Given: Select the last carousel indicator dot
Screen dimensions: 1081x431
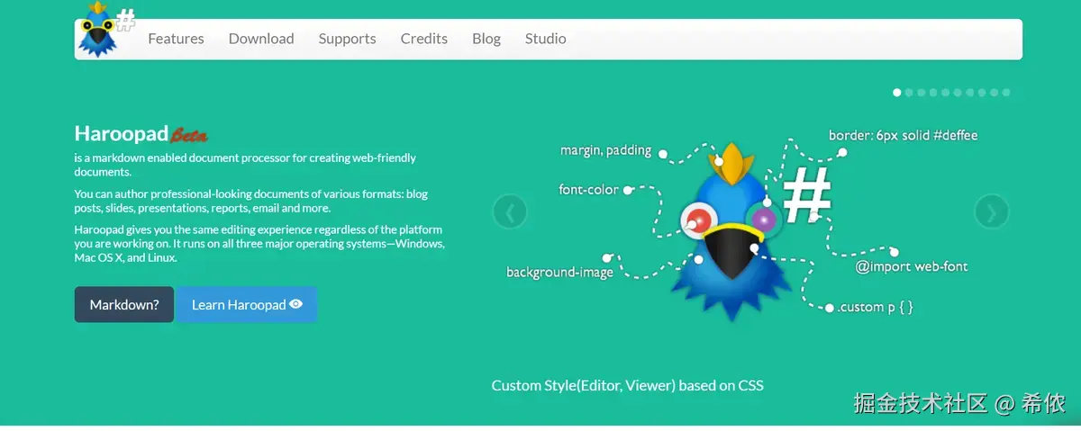Looking at the screenshot, I should pyautogui.click(x=1006, y=92).
